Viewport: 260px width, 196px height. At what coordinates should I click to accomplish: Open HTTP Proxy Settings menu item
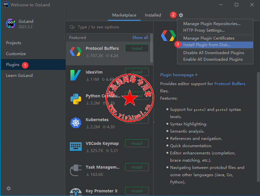pos(215,30)
